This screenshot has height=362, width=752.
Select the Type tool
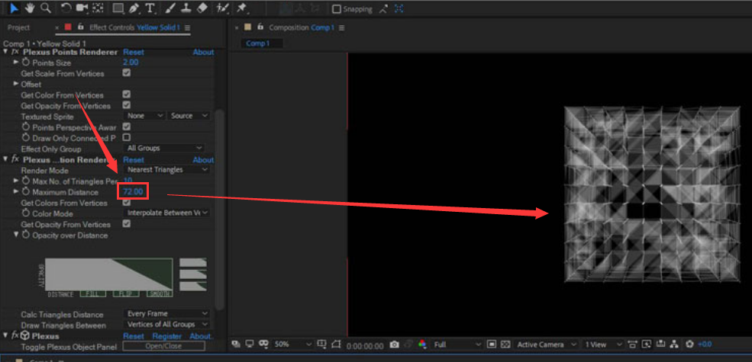click(150, 8)
